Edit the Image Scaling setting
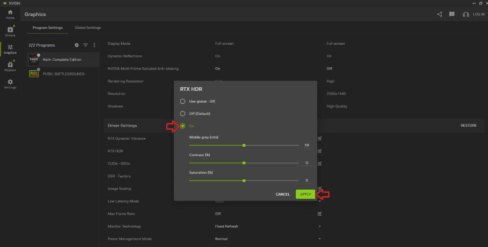488x247 pixels. click(319, 188)
